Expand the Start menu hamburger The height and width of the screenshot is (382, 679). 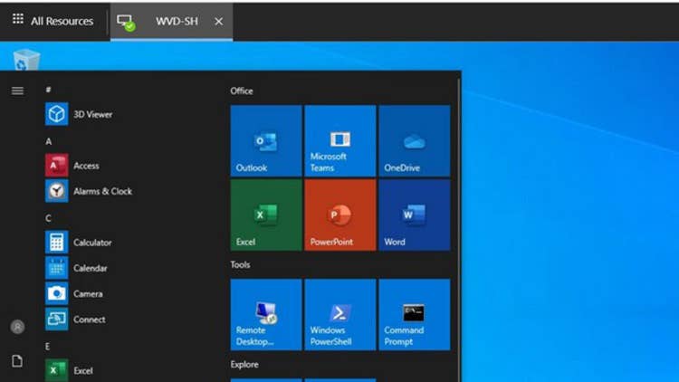17,91
